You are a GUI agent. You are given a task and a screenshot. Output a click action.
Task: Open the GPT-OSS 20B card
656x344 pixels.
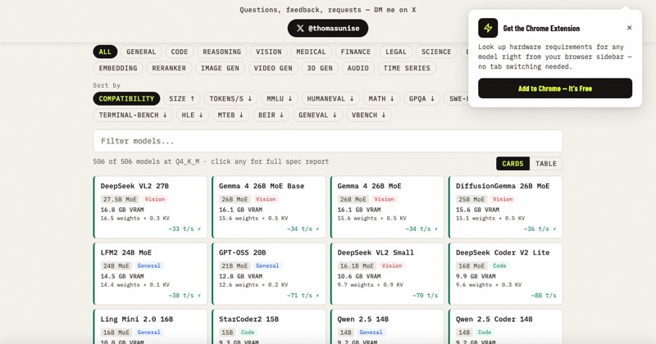269,274
